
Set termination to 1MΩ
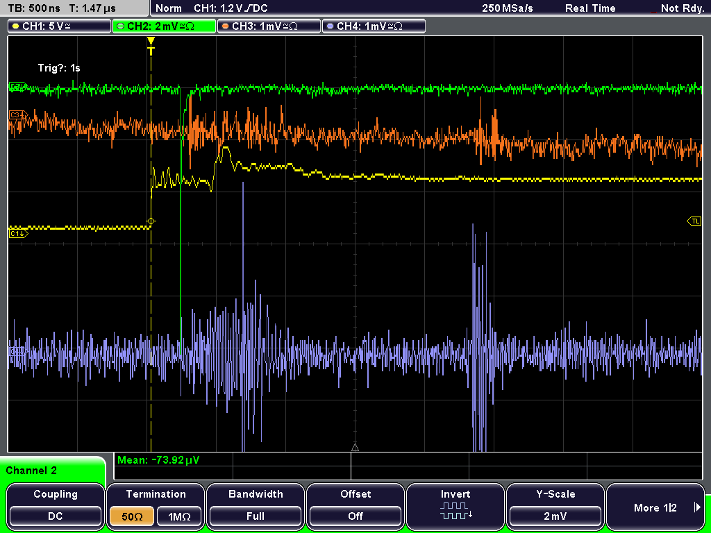point(179,516)
